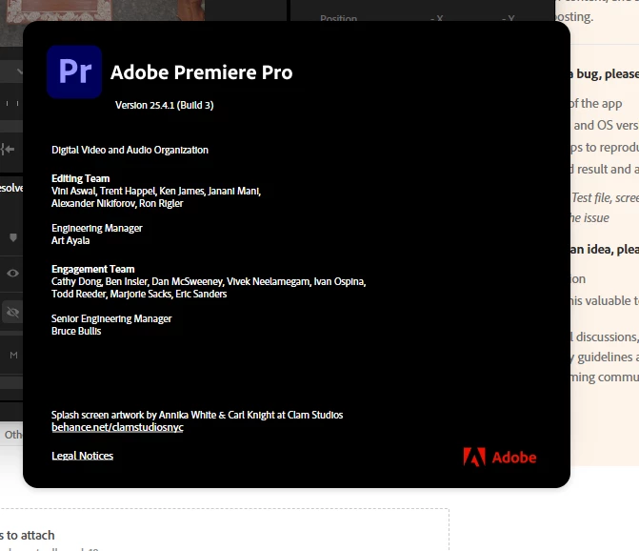Image resolution: width=639 pixels, height=551 pixels.
Task: Click the 'Senior Engineering Manager' heading
Action: pos(111,318)
